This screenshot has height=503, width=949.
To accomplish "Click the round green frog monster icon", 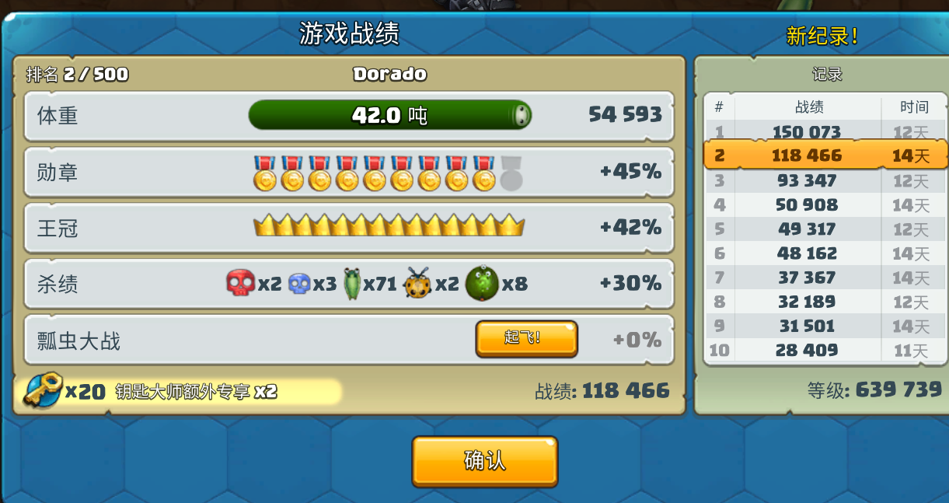I will tap(482, 283).
